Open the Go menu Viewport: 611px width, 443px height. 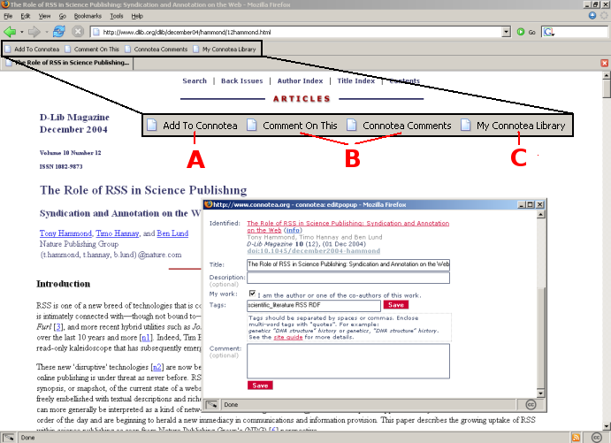(x=63, y=16)
